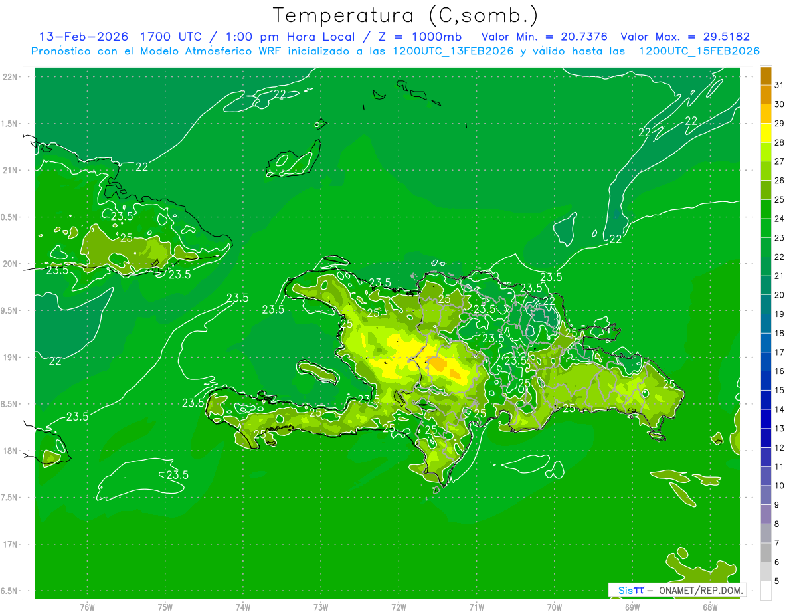Image resolution: width=797 pixels, height=616 pixels.
Task: Click the "18N" latitude axis label
Action: 11,451
